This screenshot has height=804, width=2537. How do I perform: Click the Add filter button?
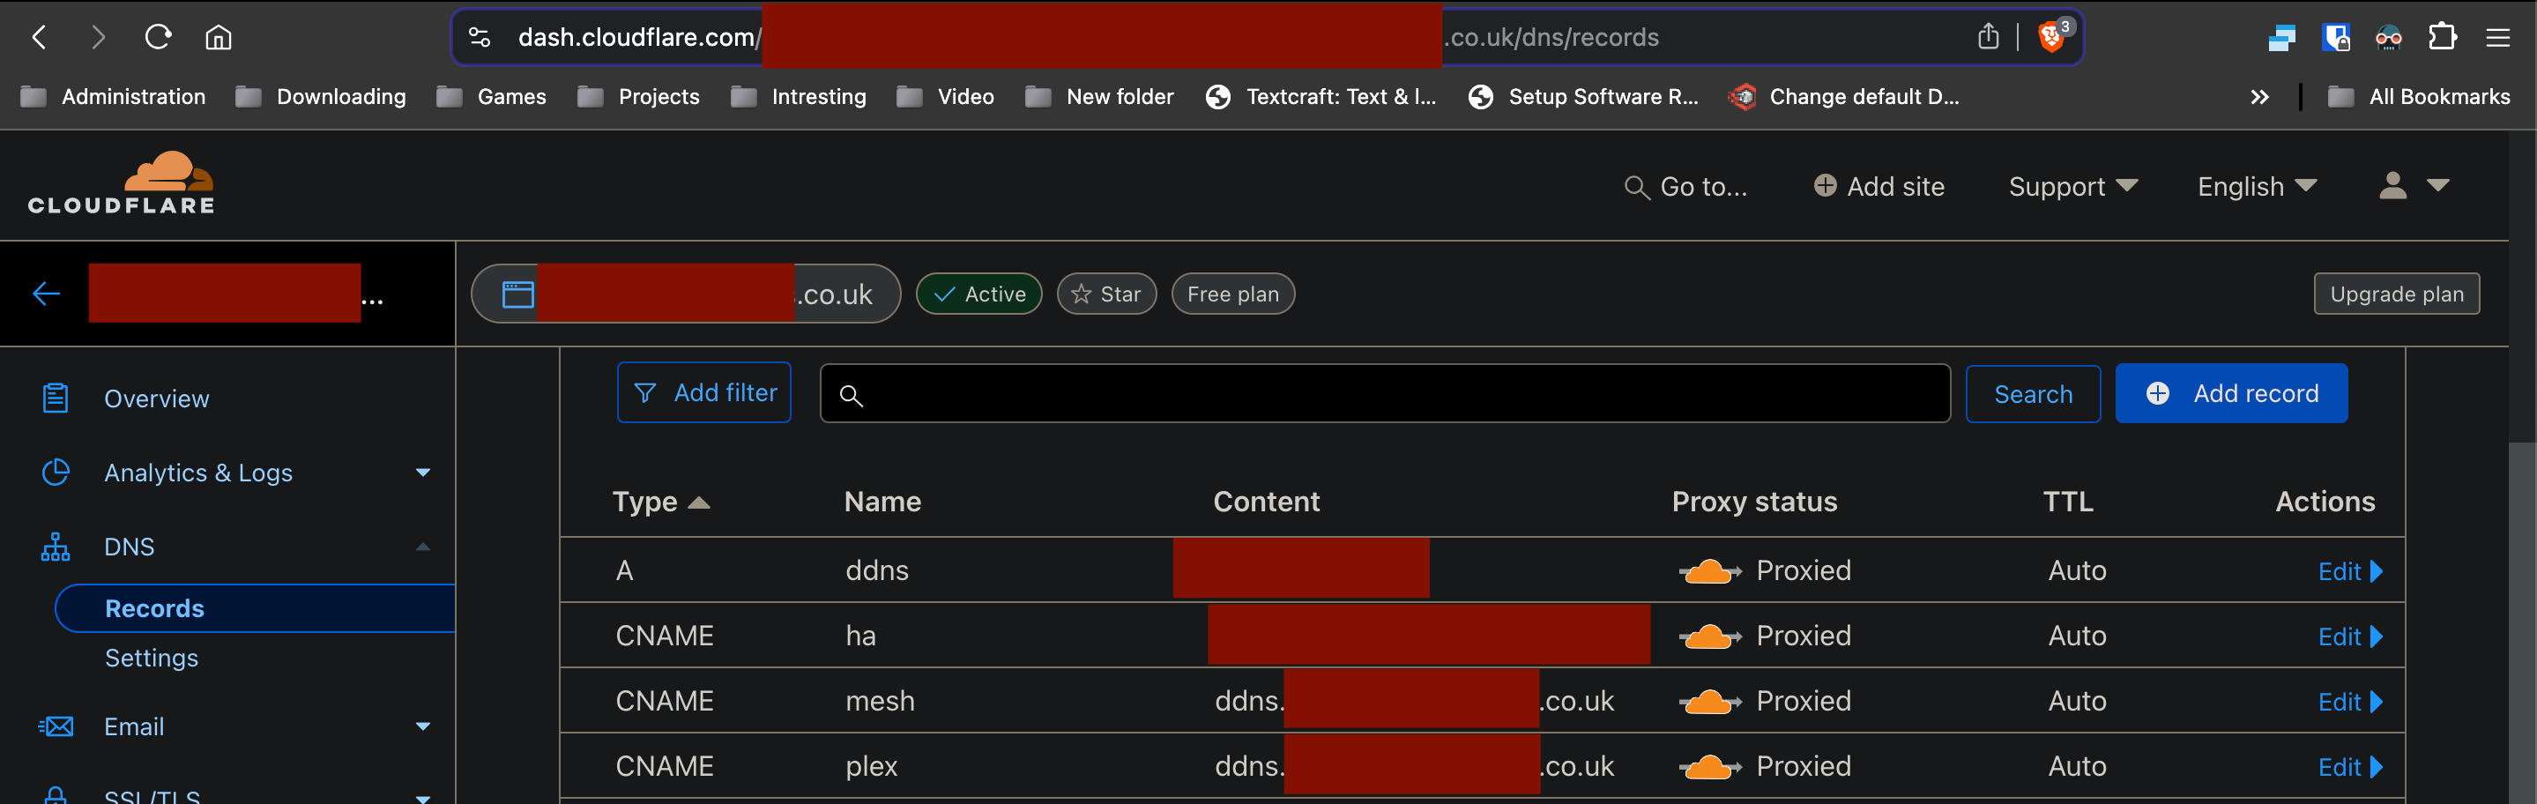[x=704, y=393]
